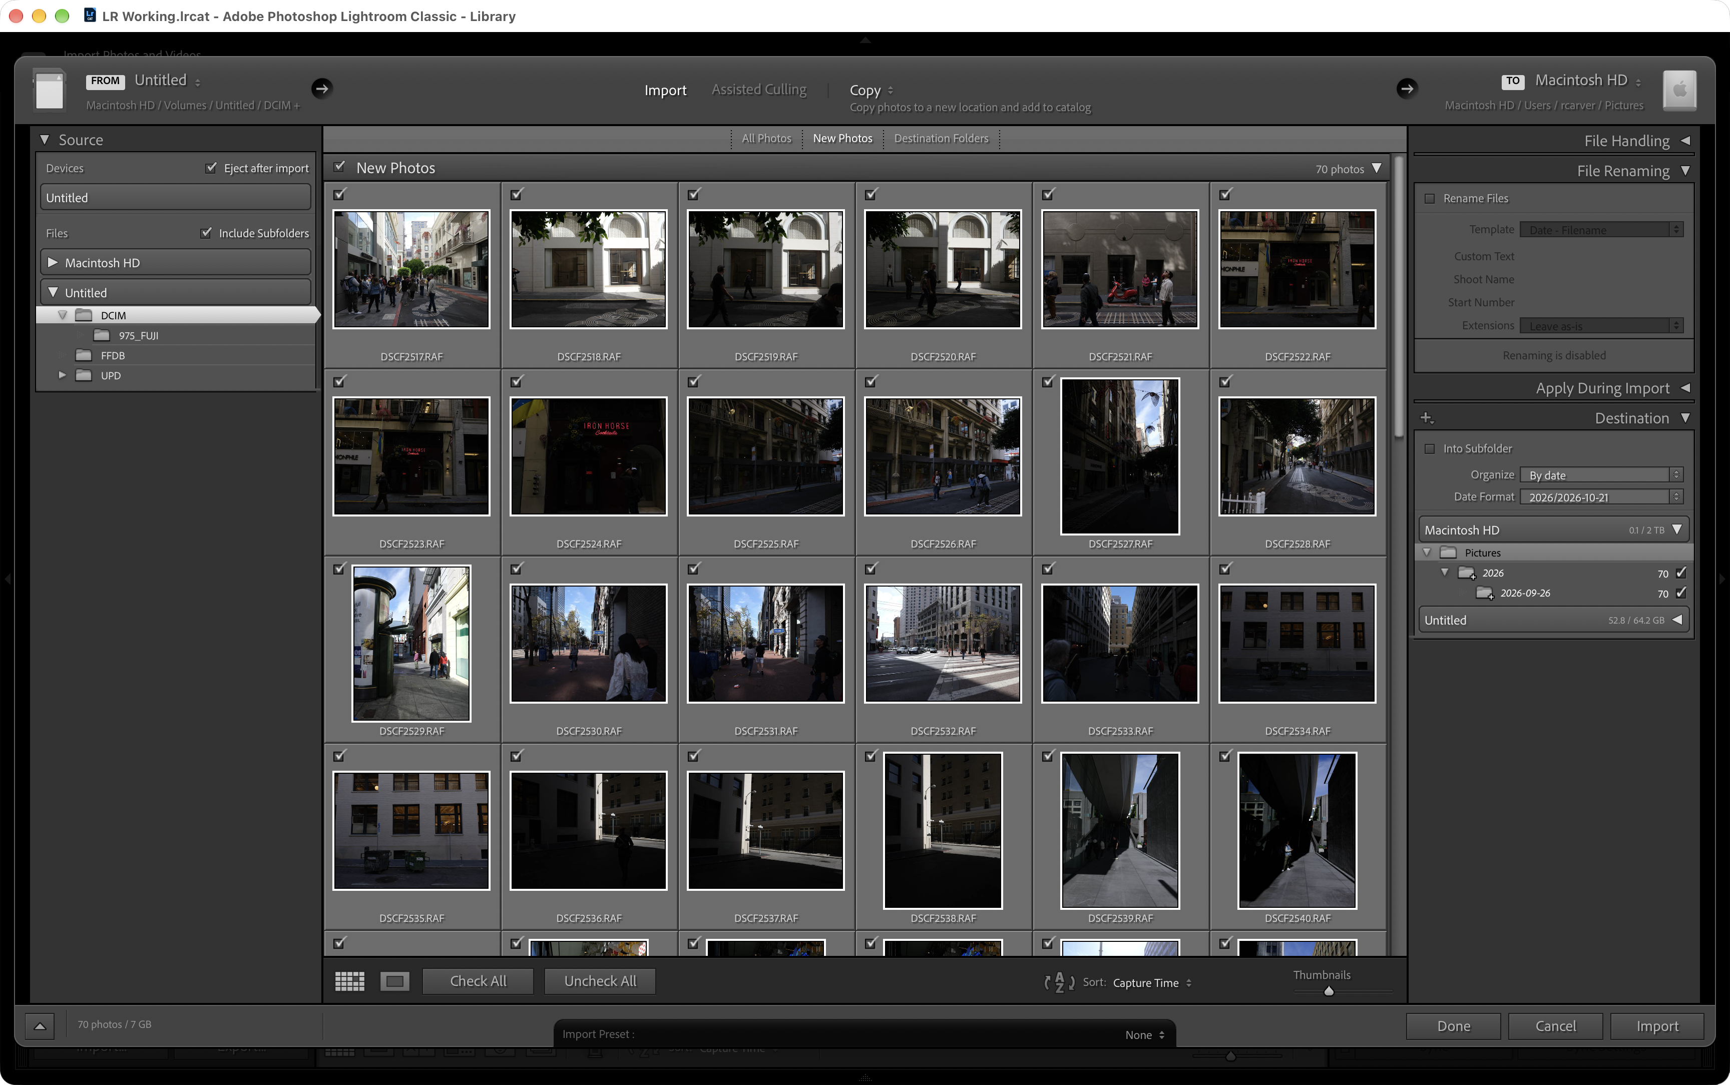Viewport: 1730px width, 1085px height.
Task: Click the destination arrow next to TO Macintosh HD
Action: click(1407, 88)
